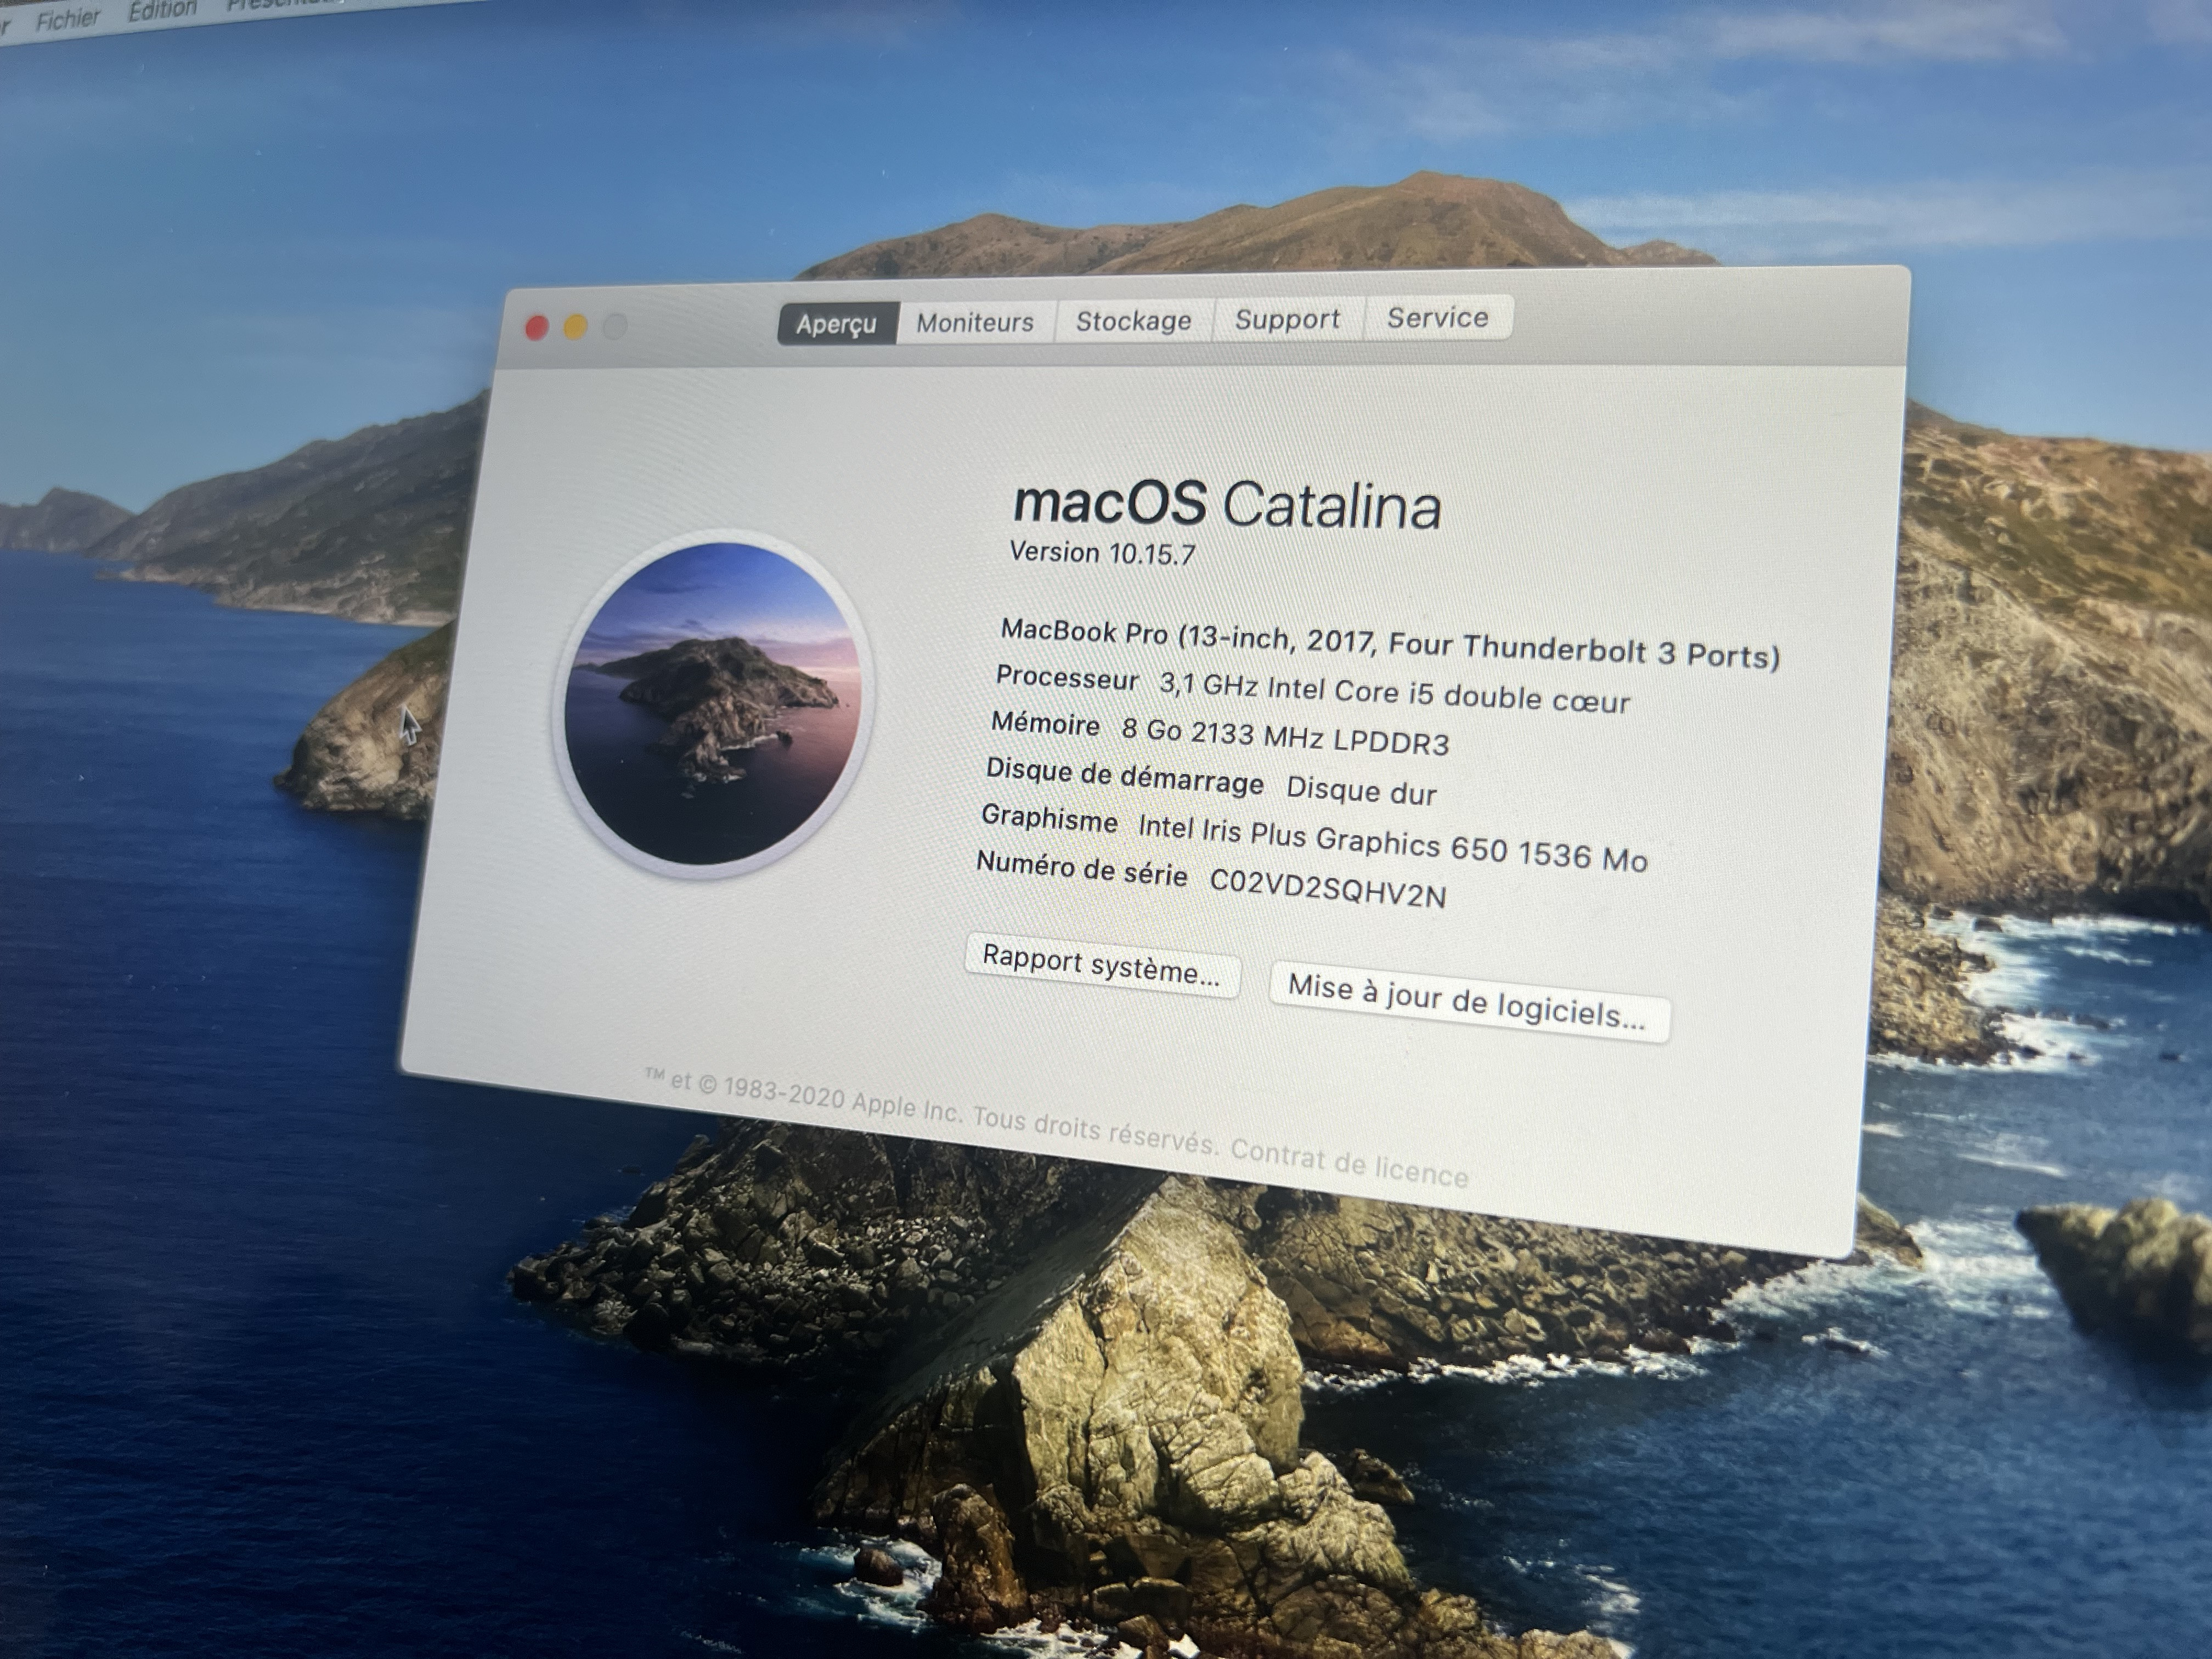Switch to the Aperçu tab

(x=837, y=324)
